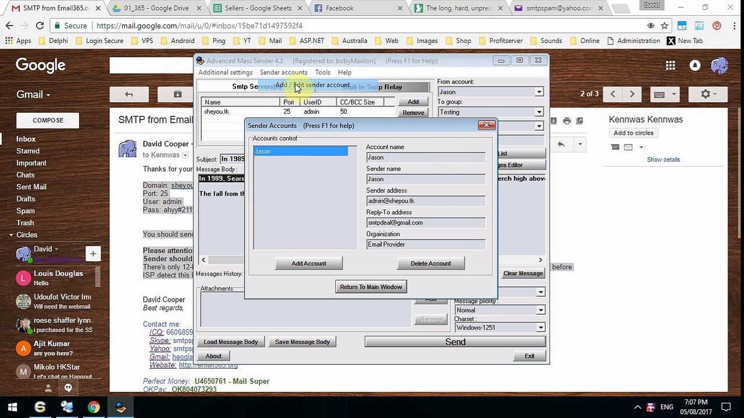Open Hangouts contacts person icon

tap(48, 388)
